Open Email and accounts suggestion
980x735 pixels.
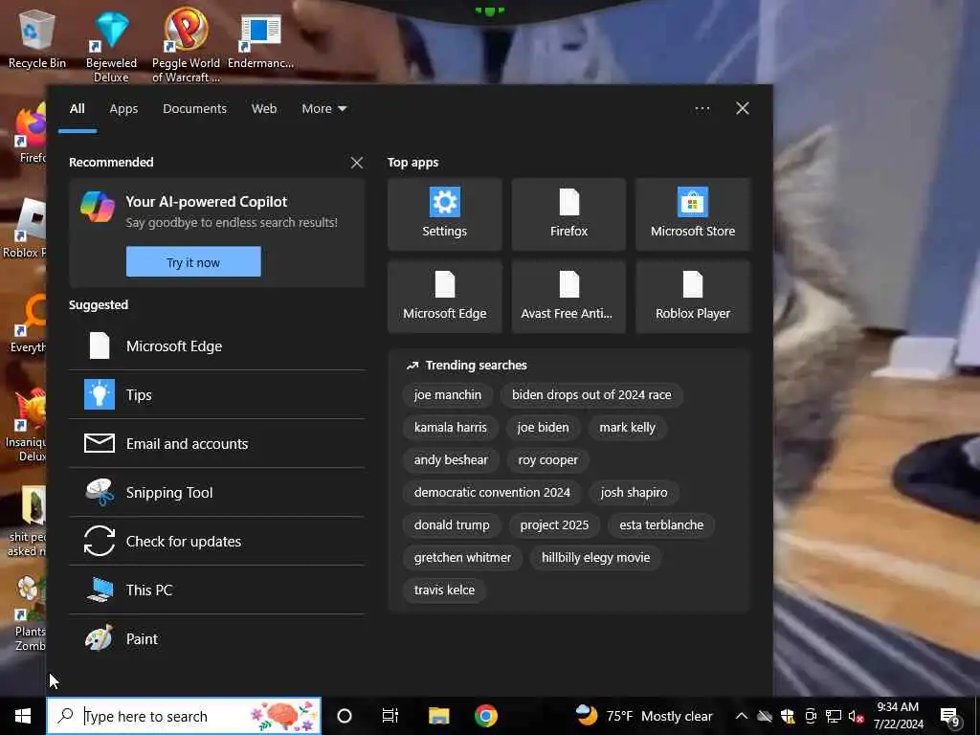(x=216, y=444)
